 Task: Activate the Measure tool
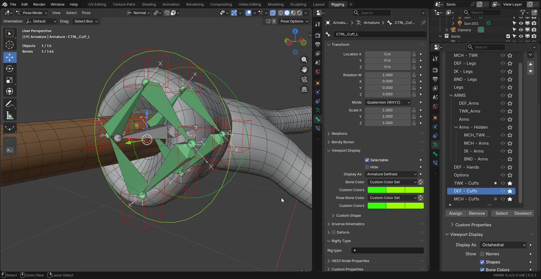(10, 115)
